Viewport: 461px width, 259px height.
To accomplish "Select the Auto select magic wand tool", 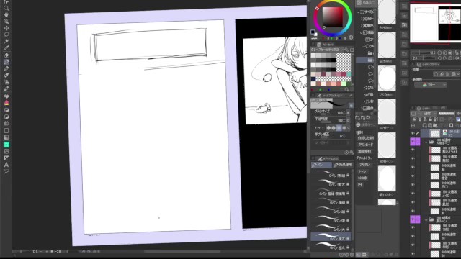I will 6,41.
